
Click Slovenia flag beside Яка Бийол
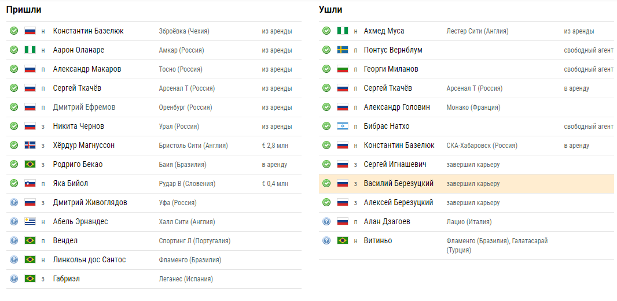point(30,184)
